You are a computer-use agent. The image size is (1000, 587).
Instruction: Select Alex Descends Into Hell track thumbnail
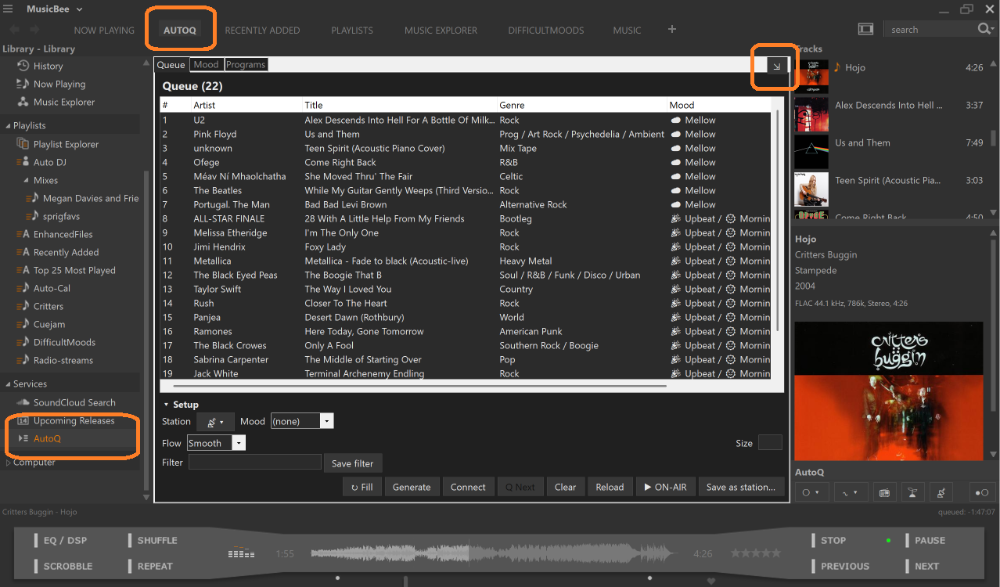[811, 114]
